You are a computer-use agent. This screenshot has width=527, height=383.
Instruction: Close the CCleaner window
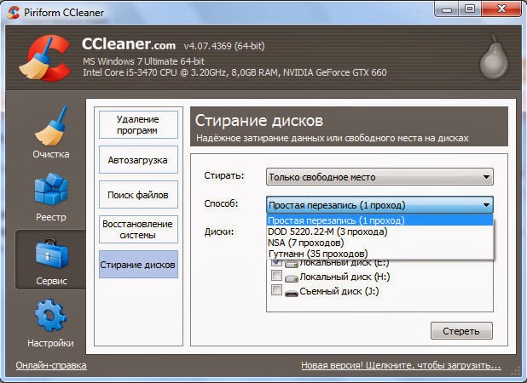(501, 9)
